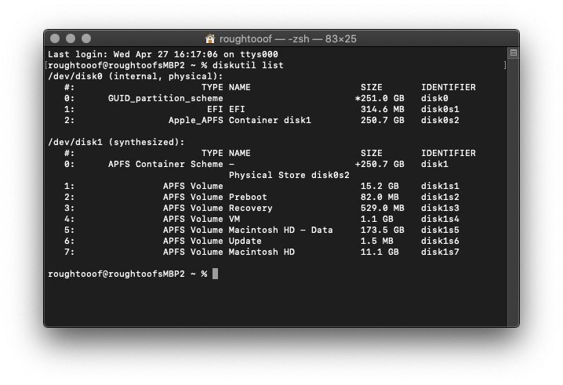Click the Preboot volume name
The image size is (563, 385).
(248, 197)
